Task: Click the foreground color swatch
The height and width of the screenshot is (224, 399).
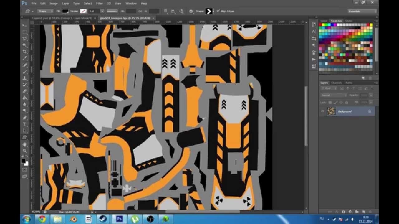Action: (x=23, y=161)
